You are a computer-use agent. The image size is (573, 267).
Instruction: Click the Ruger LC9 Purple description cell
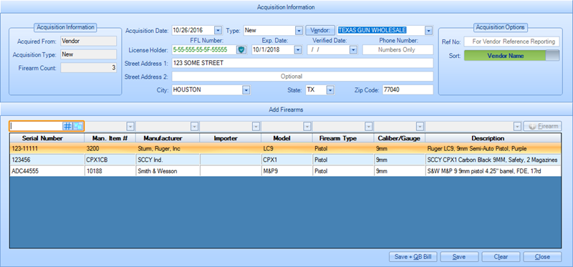[x=493, y=149]
